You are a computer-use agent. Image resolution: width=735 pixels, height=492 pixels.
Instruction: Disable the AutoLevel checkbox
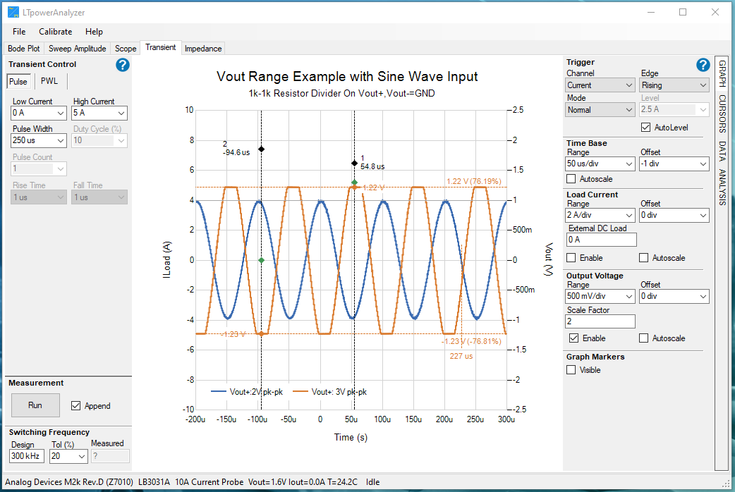[645, 128]
